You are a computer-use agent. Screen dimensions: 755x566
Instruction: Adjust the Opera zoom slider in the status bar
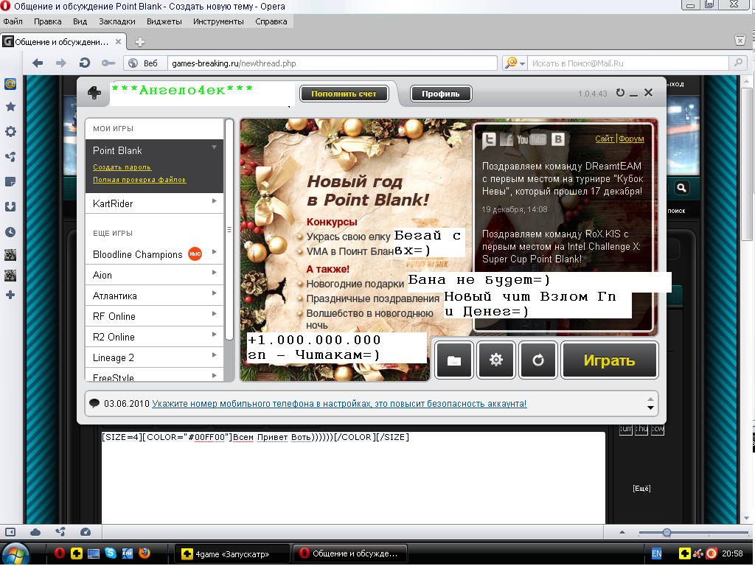(667, 532)
